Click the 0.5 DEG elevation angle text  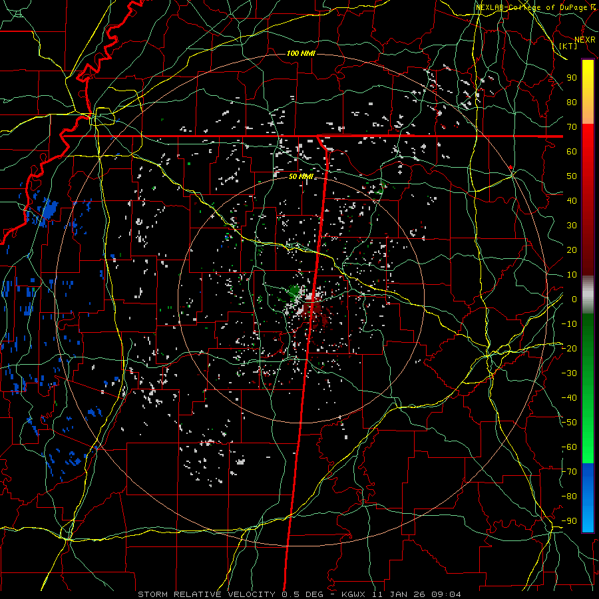(302, 594)
